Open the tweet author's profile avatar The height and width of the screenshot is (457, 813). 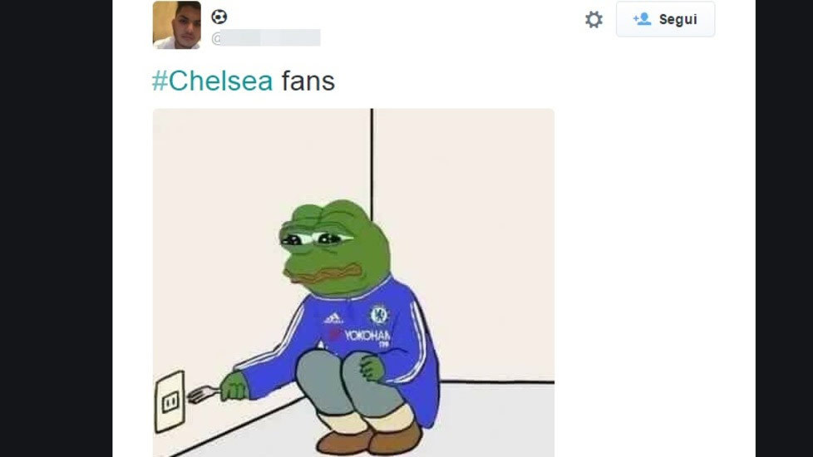(x=177, y=25)
